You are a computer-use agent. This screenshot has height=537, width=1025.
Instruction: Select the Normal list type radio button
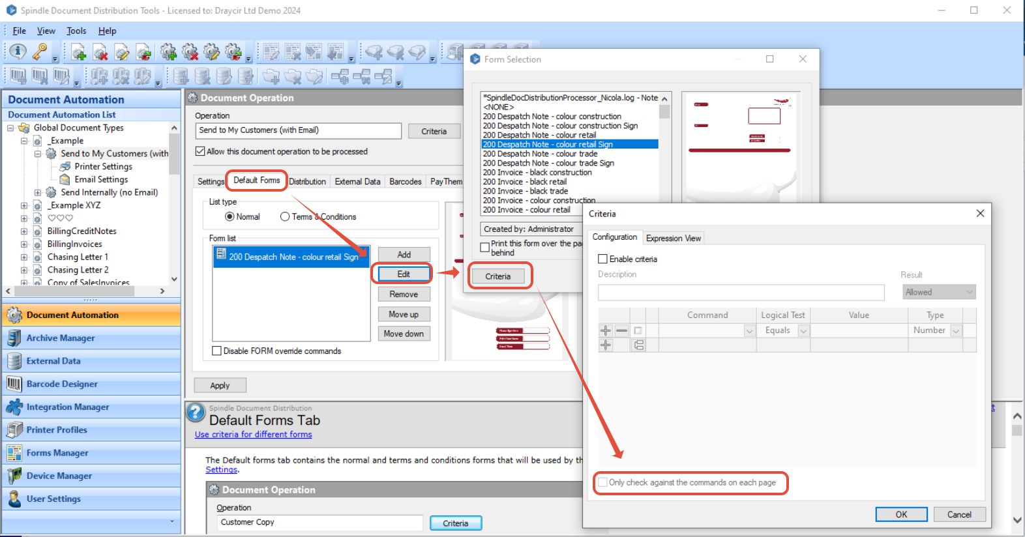click(x=230, y=216)
